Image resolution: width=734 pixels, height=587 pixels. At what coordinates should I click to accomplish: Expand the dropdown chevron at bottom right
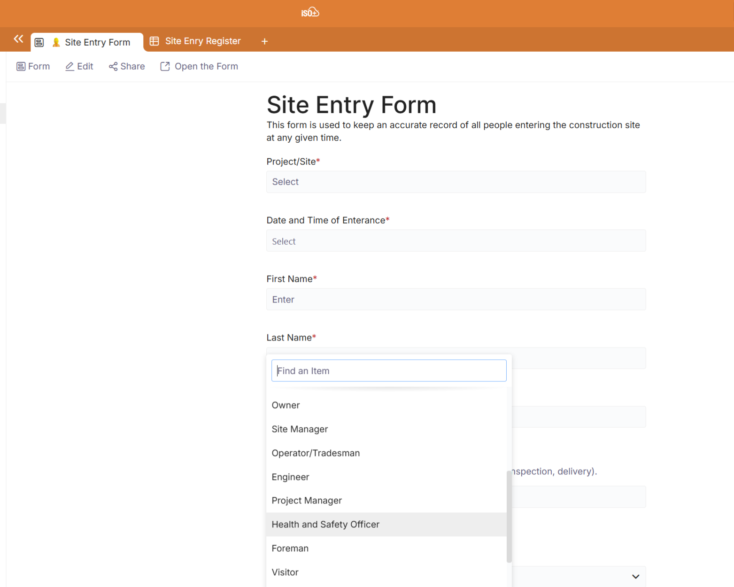click(x=635, y=576)
